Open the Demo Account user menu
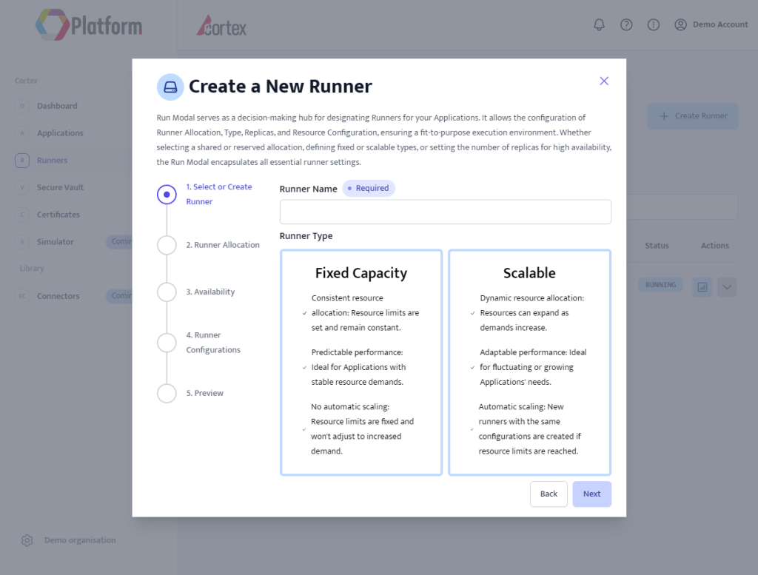This screenshot has height=575, width=758. [711, 24]
